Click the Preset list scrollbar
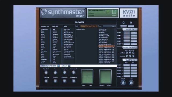Screen dimensions: 172x97 (115, 46)
